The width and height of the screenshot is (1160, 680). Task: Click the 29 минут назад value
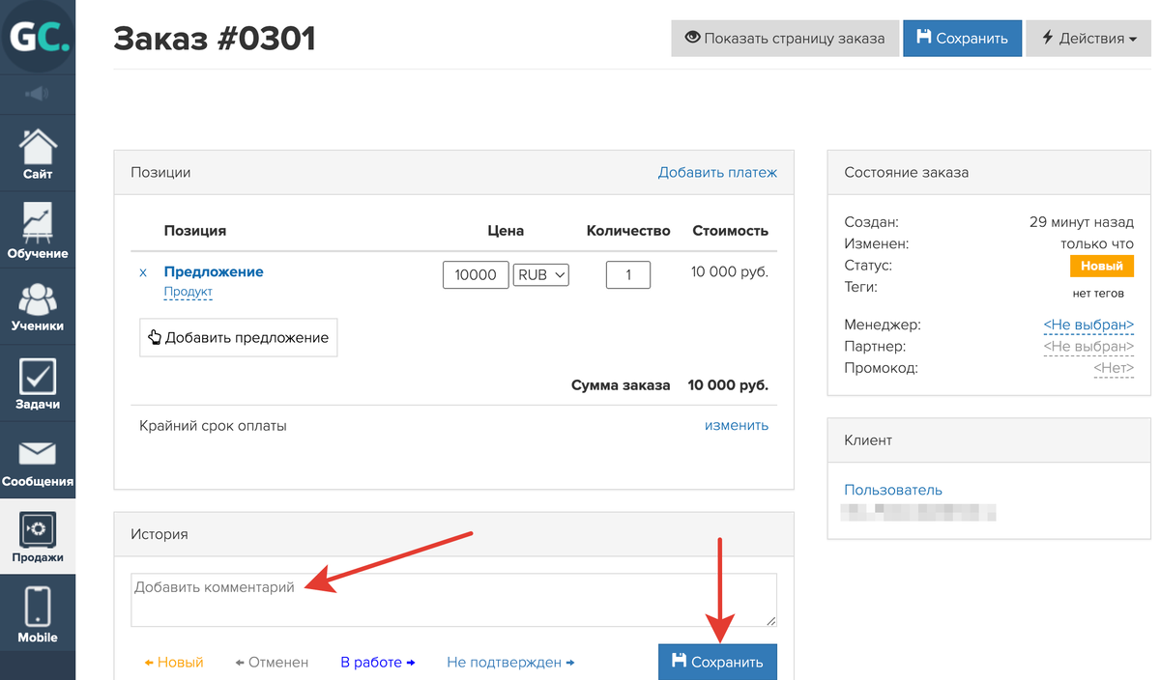click(x=1082, y=222)
